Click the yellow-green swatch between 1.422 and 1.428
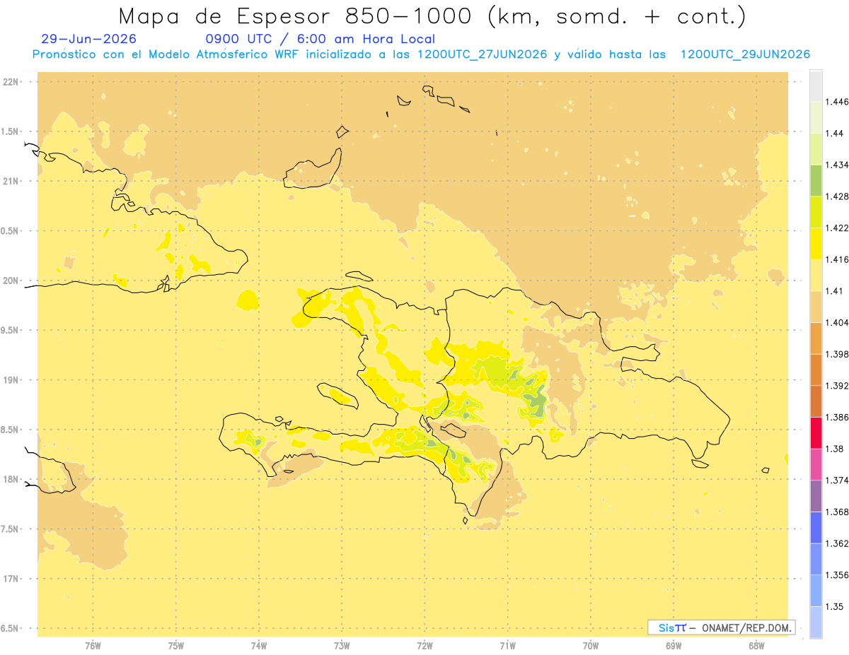Image resolution: width=849 pixels, height=655 pixels. tap(816, 212)
